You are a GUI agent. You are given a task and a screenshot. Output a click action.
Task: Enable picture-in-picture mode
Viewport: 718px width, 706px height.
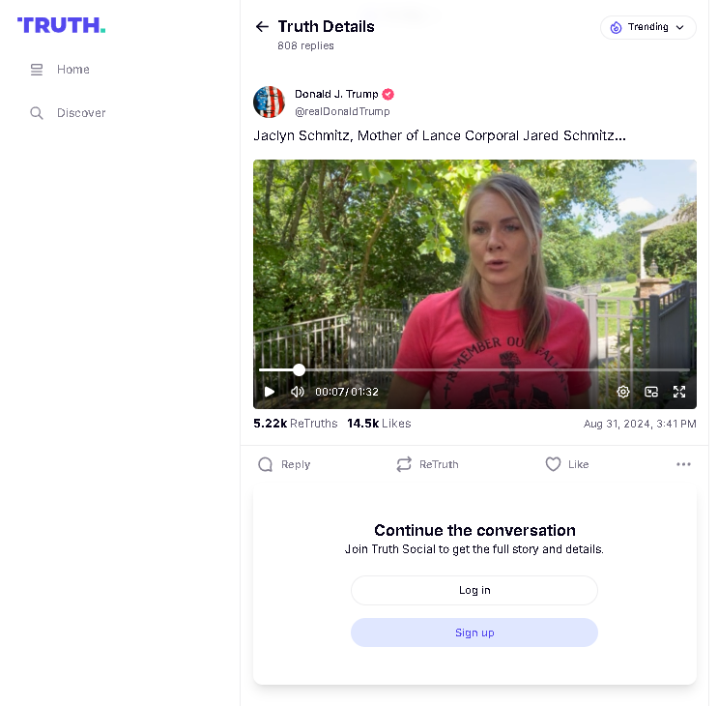[651, 392]
